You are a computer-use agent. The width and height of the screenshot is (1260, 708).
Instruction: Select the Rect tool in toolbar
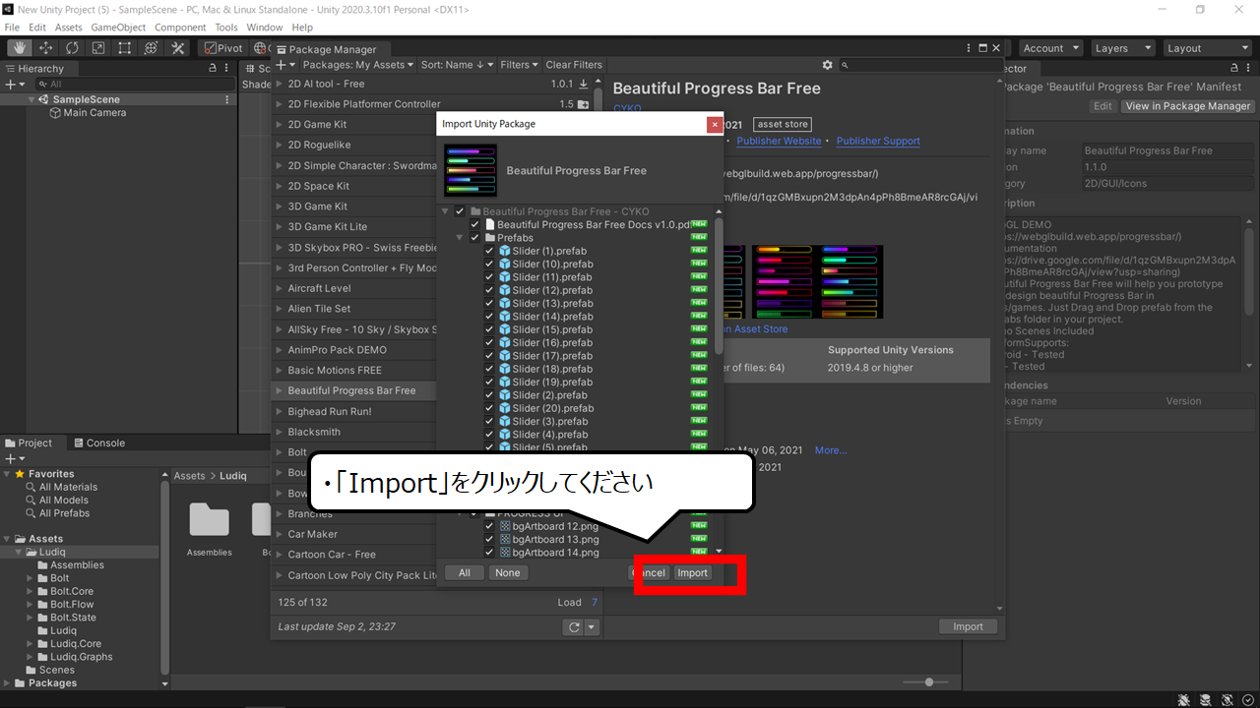point(125,48)
